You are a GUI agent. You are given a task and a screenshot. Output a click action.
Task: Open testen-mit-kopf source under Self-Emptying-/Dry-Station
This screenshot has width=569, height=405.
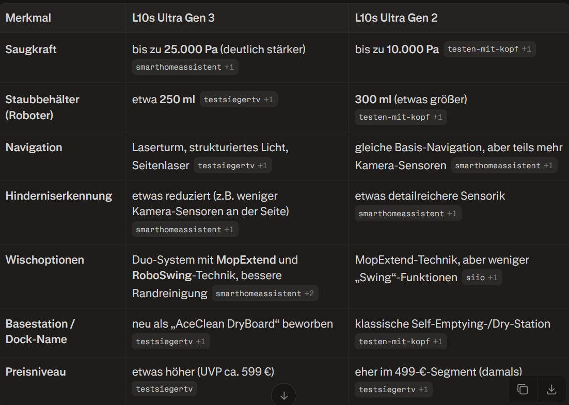(x=400, y=342)
